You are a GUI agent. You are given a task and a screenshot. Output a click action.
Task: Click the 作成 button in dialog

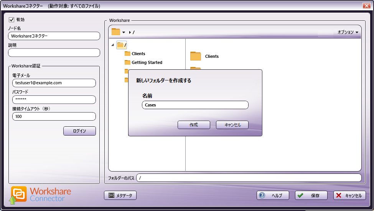(x=194, y=125)
